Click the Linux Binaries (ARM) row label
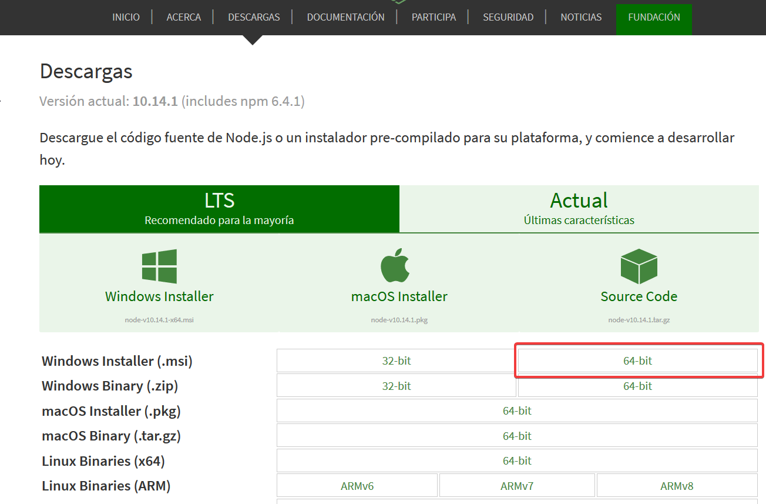Viewport: 766px width, 504px height. pos(106,486)
